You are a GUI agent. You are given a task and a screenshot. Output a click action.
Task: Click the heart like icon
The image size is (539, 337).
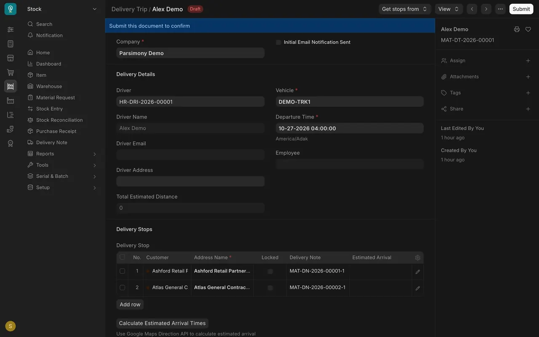click(528, 29)
